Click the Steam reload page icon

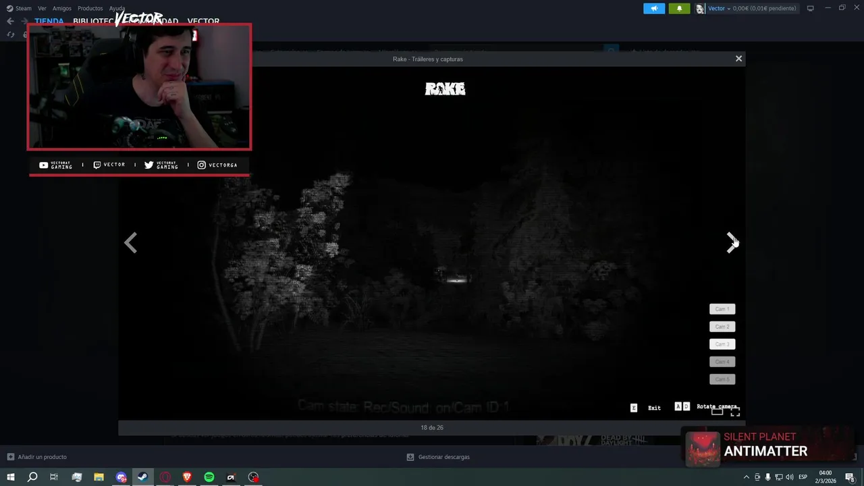(11, 34)
